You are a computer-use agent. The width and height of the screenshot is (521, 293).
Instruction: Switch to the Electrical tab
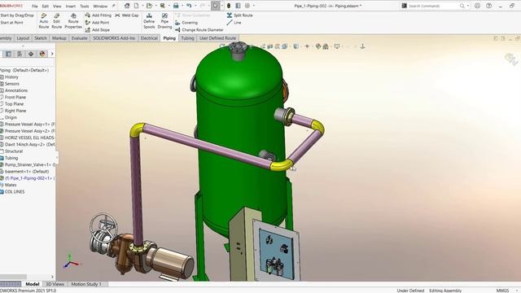(x=149, y=38)
